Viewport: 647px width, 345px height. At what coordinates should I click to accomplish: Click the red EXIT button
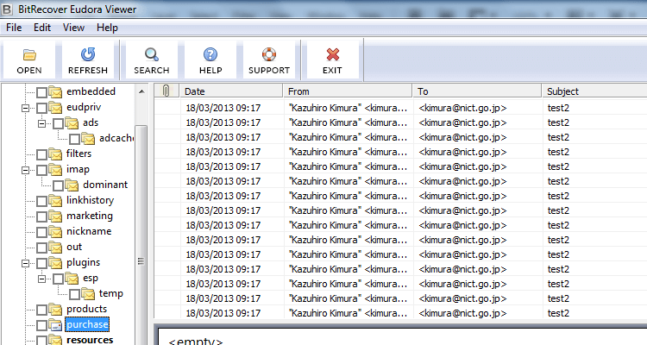pos(332,60)
